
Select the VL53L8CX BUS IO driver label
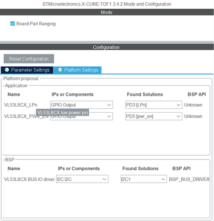tap(29, 179)
